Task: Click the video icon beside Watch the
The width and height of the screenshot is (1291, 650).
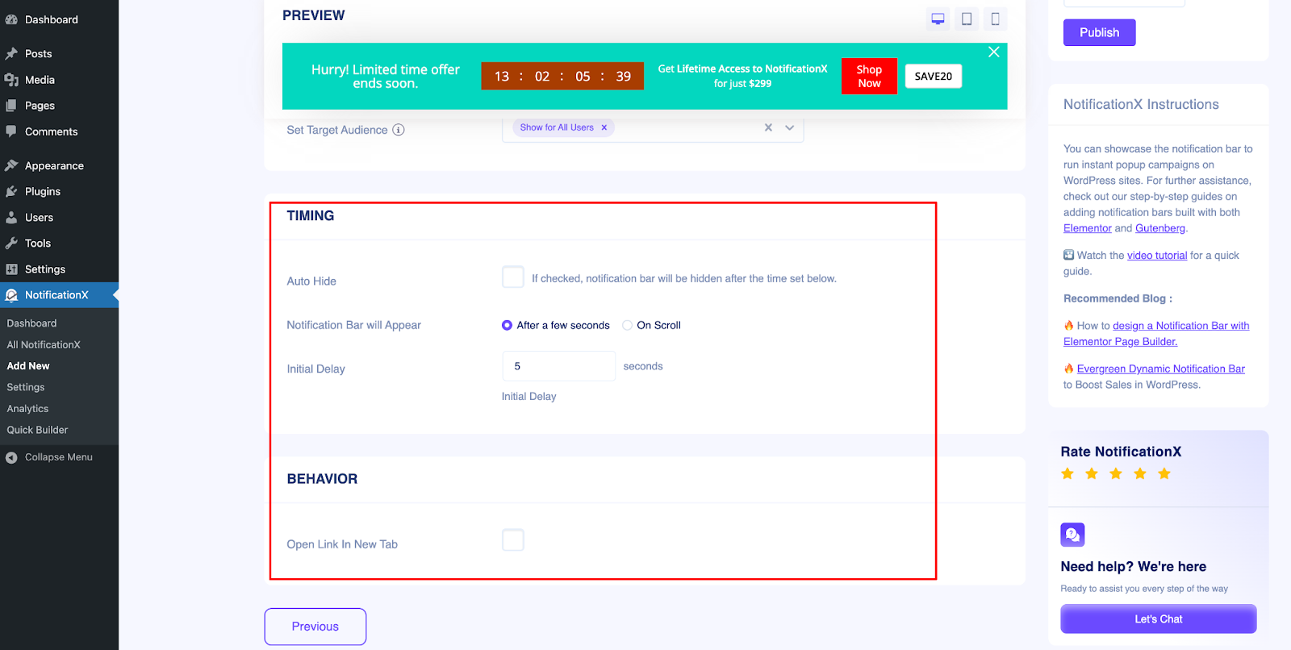Action: [x=1068, y=255]
